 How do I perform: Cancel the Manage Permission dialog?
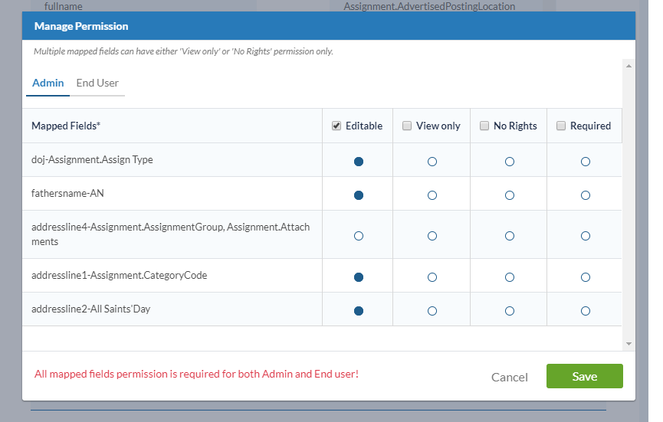tap(509, 377)
